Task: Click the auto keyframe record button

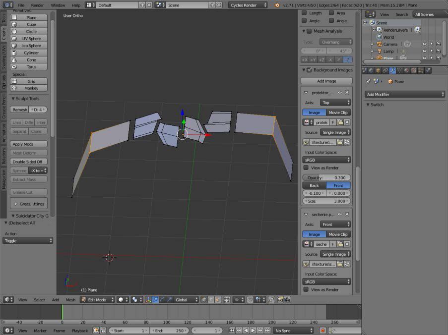Action: tap(322, 331)
